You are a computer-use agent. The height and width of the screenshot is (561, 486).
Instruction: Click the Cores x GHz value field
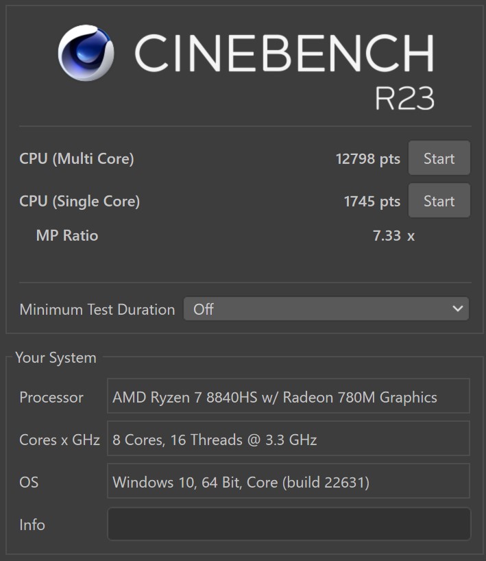click(289, 439)
